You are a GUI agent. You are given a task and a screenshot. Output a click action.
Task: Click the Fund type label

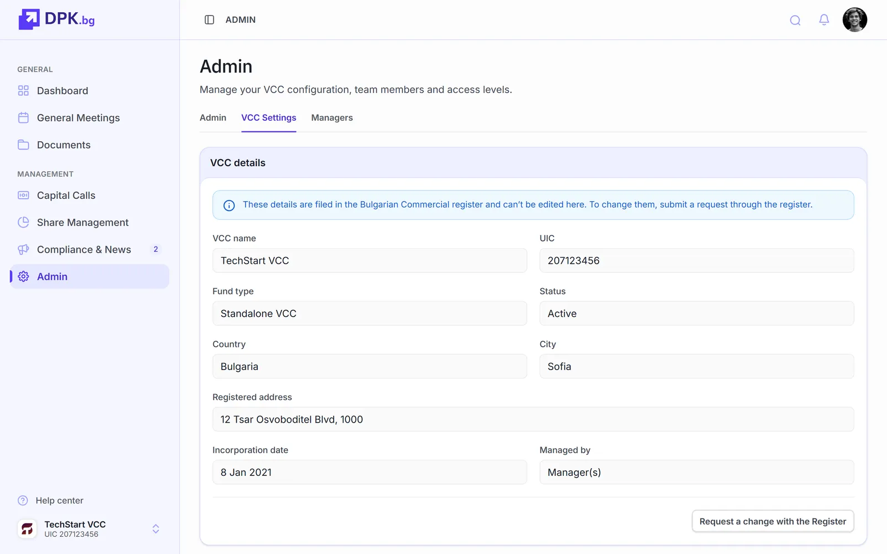233,291
